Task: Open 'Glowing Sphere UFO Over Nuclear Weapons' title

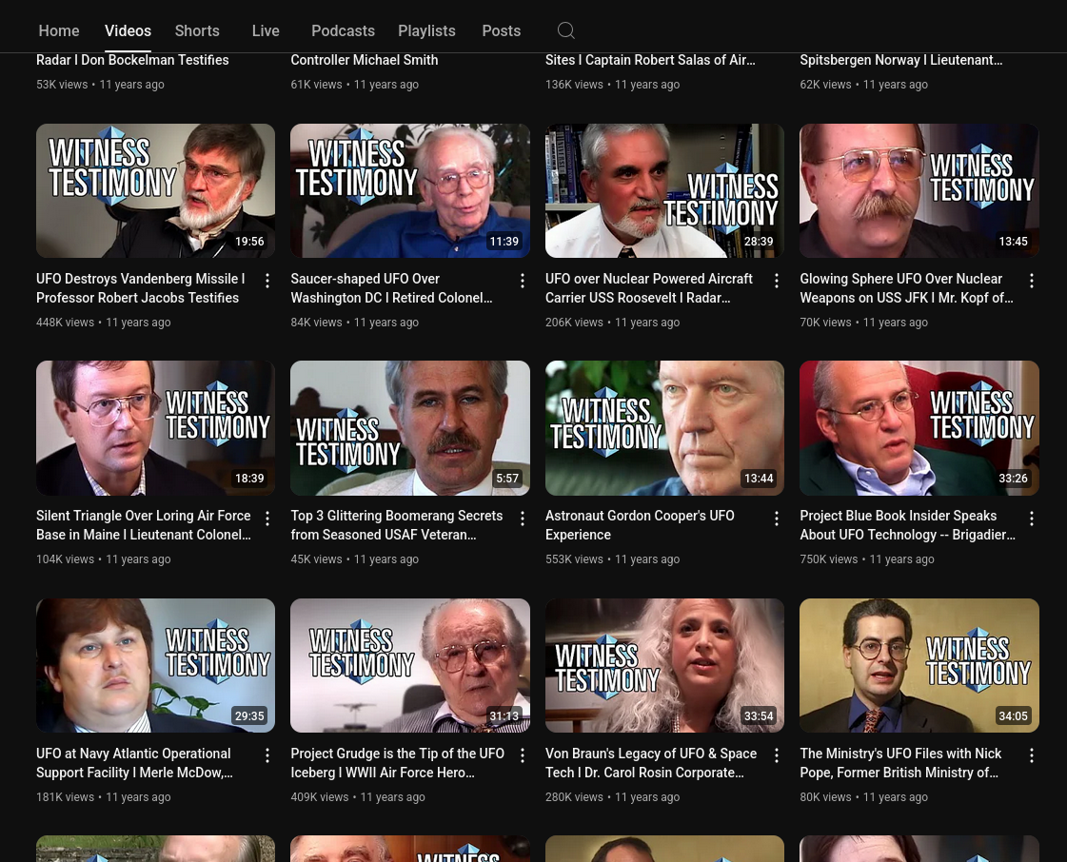Action: tap(906, 288)
